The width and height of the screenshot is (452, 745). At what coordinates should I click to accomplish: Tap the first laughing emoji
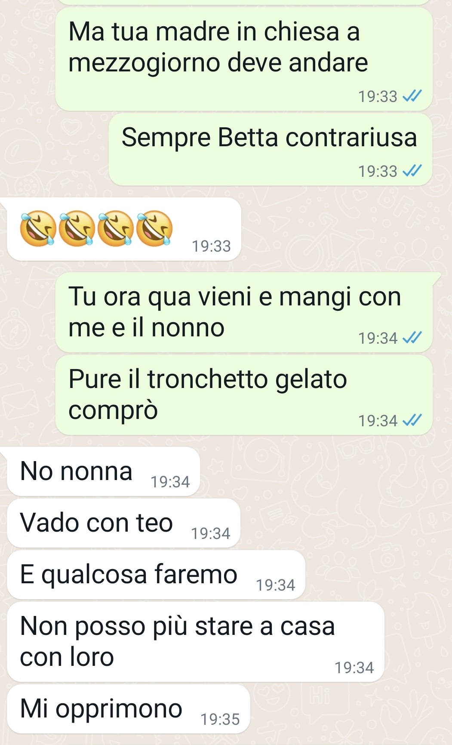tap(38, 228)
